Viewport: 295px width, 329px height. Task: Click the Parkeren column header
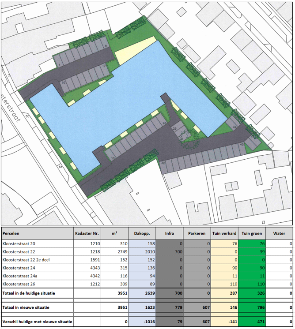click(x=197, y=233)
